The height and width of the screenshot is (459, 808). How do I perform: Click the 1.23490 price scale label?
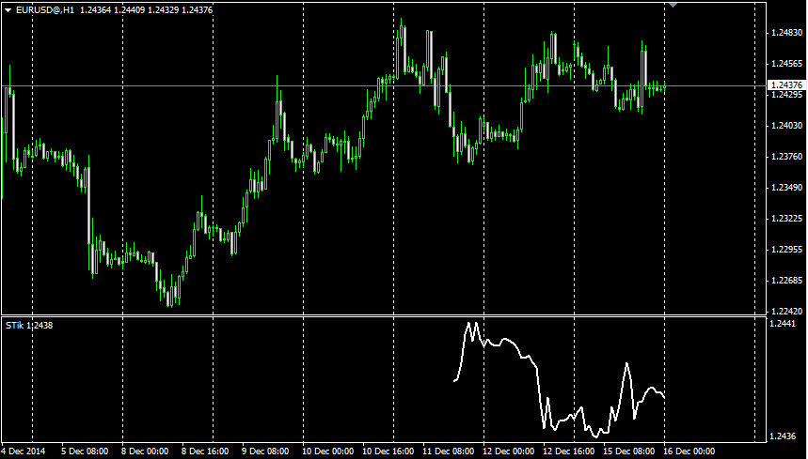point(787,188)
